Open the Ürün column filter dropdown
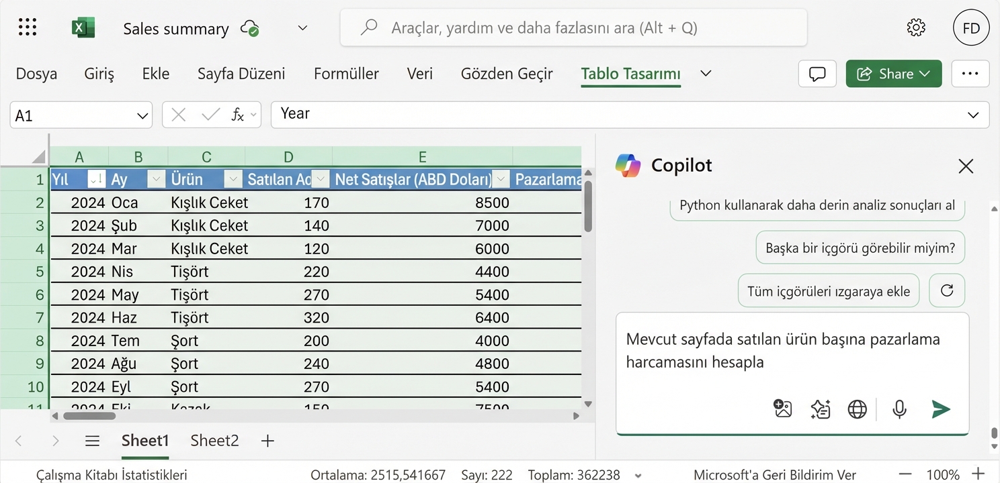Image resolution: width=1000 pixels, height=483 pixels. coord(233,180)
